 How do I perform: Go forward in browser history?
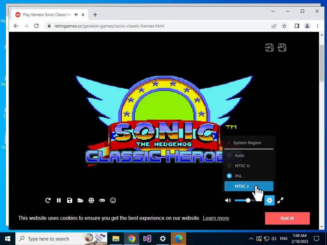pyautogui.click(x=26, y=26)
